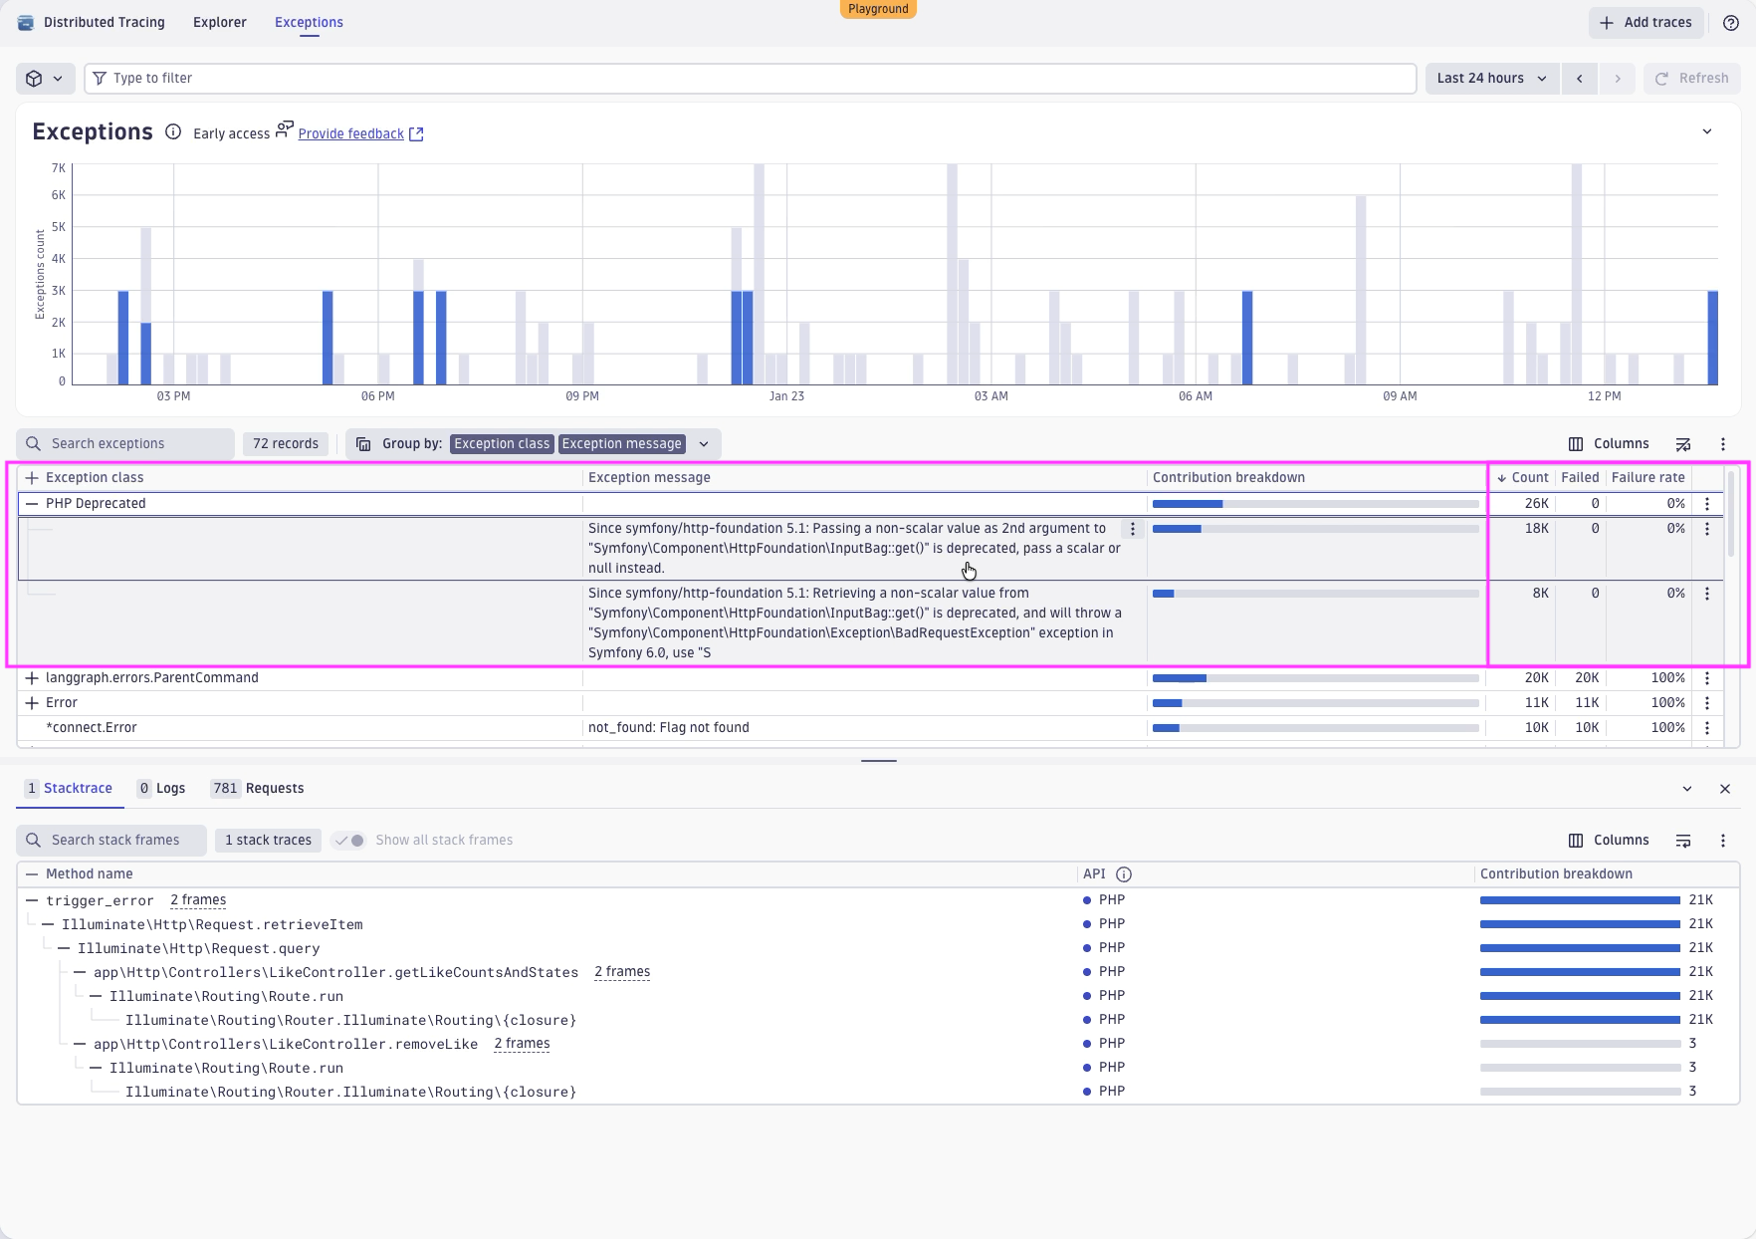Open the Last 24 hours timeframe dropdown
1756x1239 pixels.
(x=1490, y=79)
